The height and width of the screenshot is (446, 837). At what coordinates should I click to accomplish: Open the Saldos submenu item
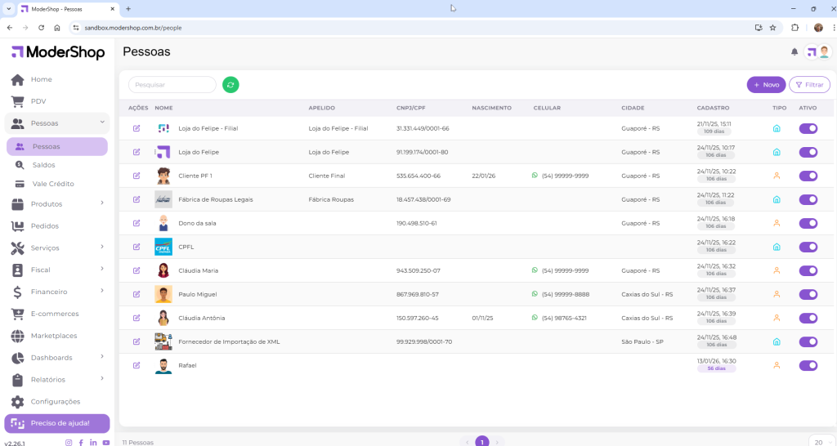[44, 165]
